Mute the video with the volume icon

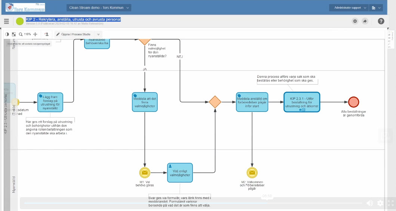[369, 203]
